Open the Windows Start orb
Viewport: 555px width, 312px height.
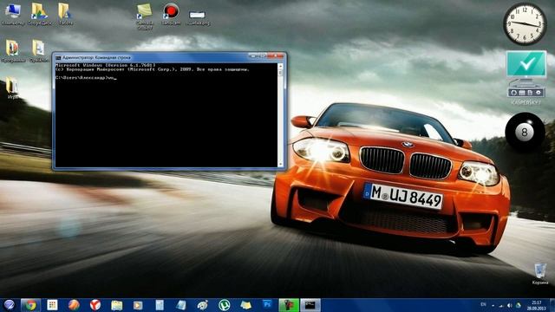9,304
